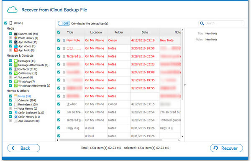Uncheck the Messages (13) checkbox
This screenshot has width=251, height=161.
10,61
